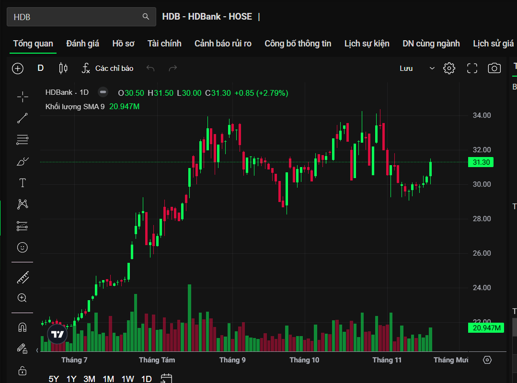Toggle lock all drawing tools
This screenshot has width=517, height=383.
coord(23,371)
